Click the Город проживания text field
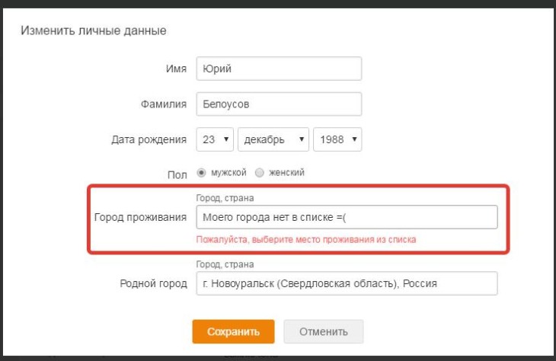Viewport: 556px width, 361px height. (346, 217)
